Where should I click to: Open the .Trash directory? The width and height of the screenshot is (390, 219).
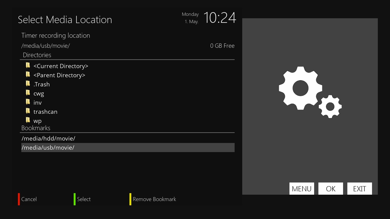pyautogui.click(x=41, y=84)
